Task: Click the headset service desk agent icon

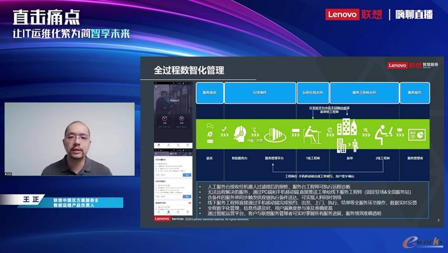Action: point(240,133)
